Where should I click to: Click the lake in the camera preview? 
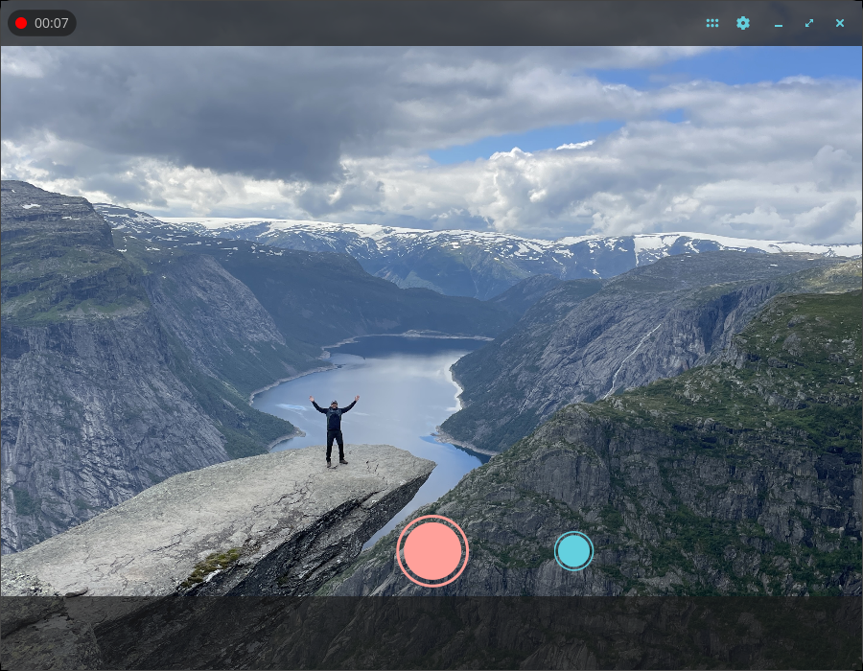(x=385, y=396)
